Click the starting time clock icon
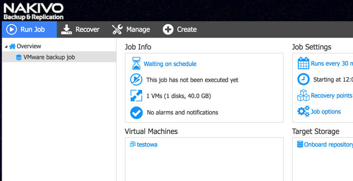This screenshot has width=353, height=181. click(x=304, y=79)
